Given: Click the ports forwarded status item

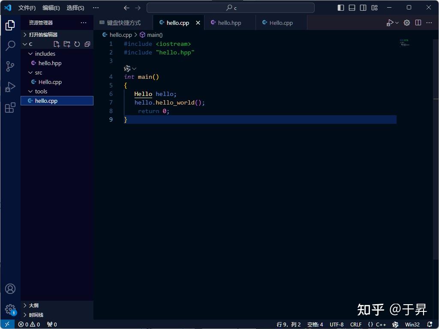Looking at the screenshot, I should click(x=52, y=324).
